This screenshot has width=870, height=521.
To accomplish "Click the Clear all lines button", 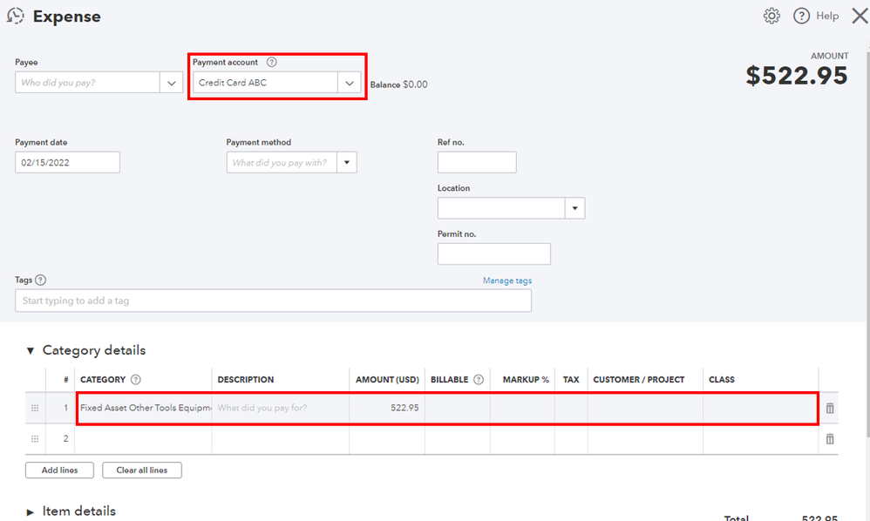I will point(141,470).
